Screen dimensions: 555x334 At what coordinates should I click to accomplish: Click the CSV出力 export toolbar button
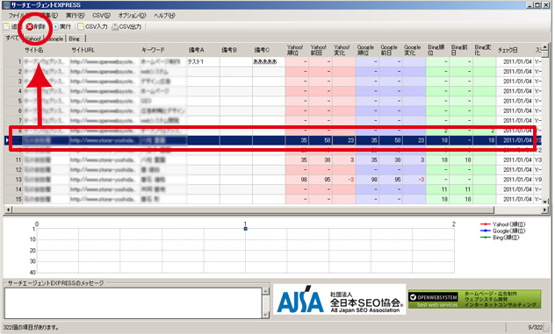[126, 26]
